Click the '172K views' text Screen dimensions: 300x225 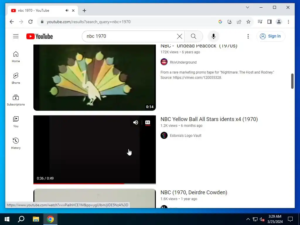tap(169, 52)
